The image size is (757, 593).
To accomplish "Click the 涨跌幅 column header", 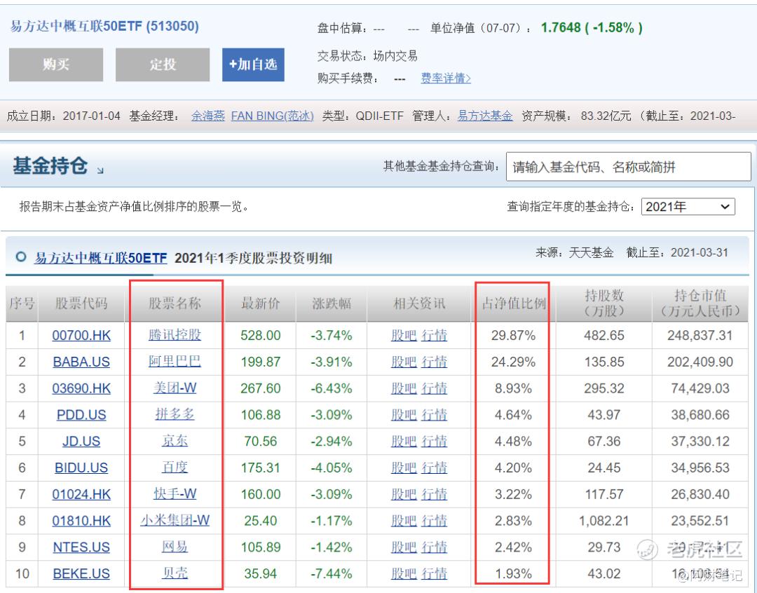I will (331, 304).
